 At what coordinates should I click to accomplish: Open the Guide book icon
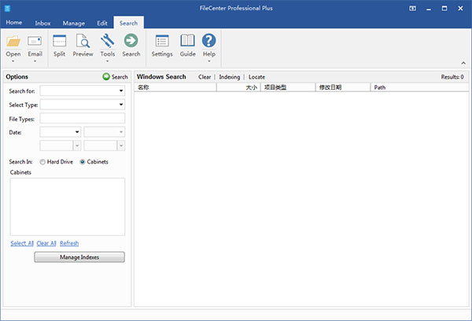coord(187,41)
